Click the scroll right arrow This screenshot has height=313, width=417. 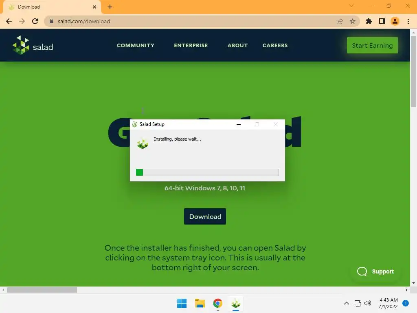[407, 290]
